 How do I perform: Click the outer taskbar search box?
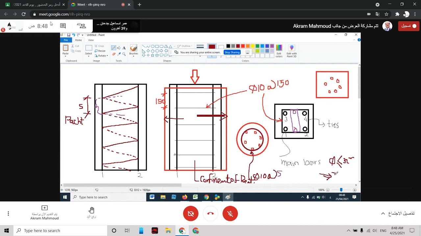61,230
